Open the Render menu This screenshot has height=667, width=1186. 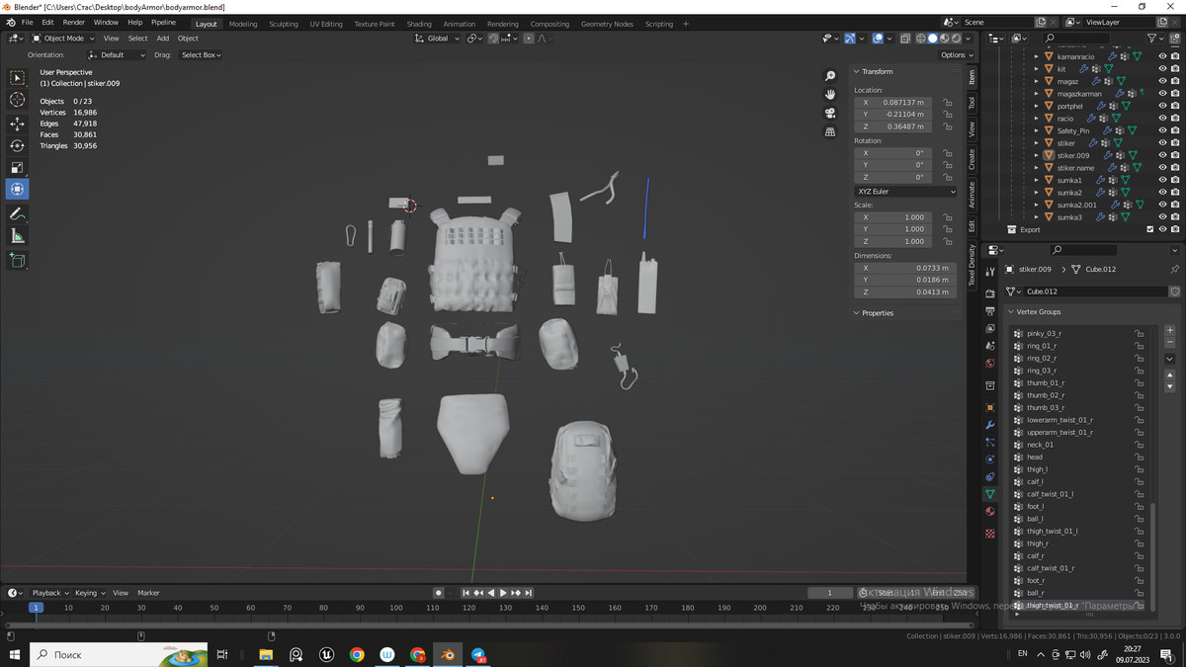(x=74, y=23)
